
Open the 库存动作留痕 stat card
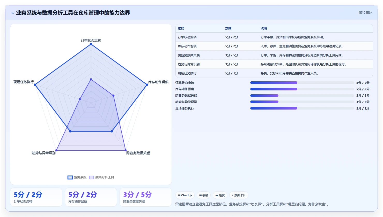pyautogui.click(x=91, y=197)
